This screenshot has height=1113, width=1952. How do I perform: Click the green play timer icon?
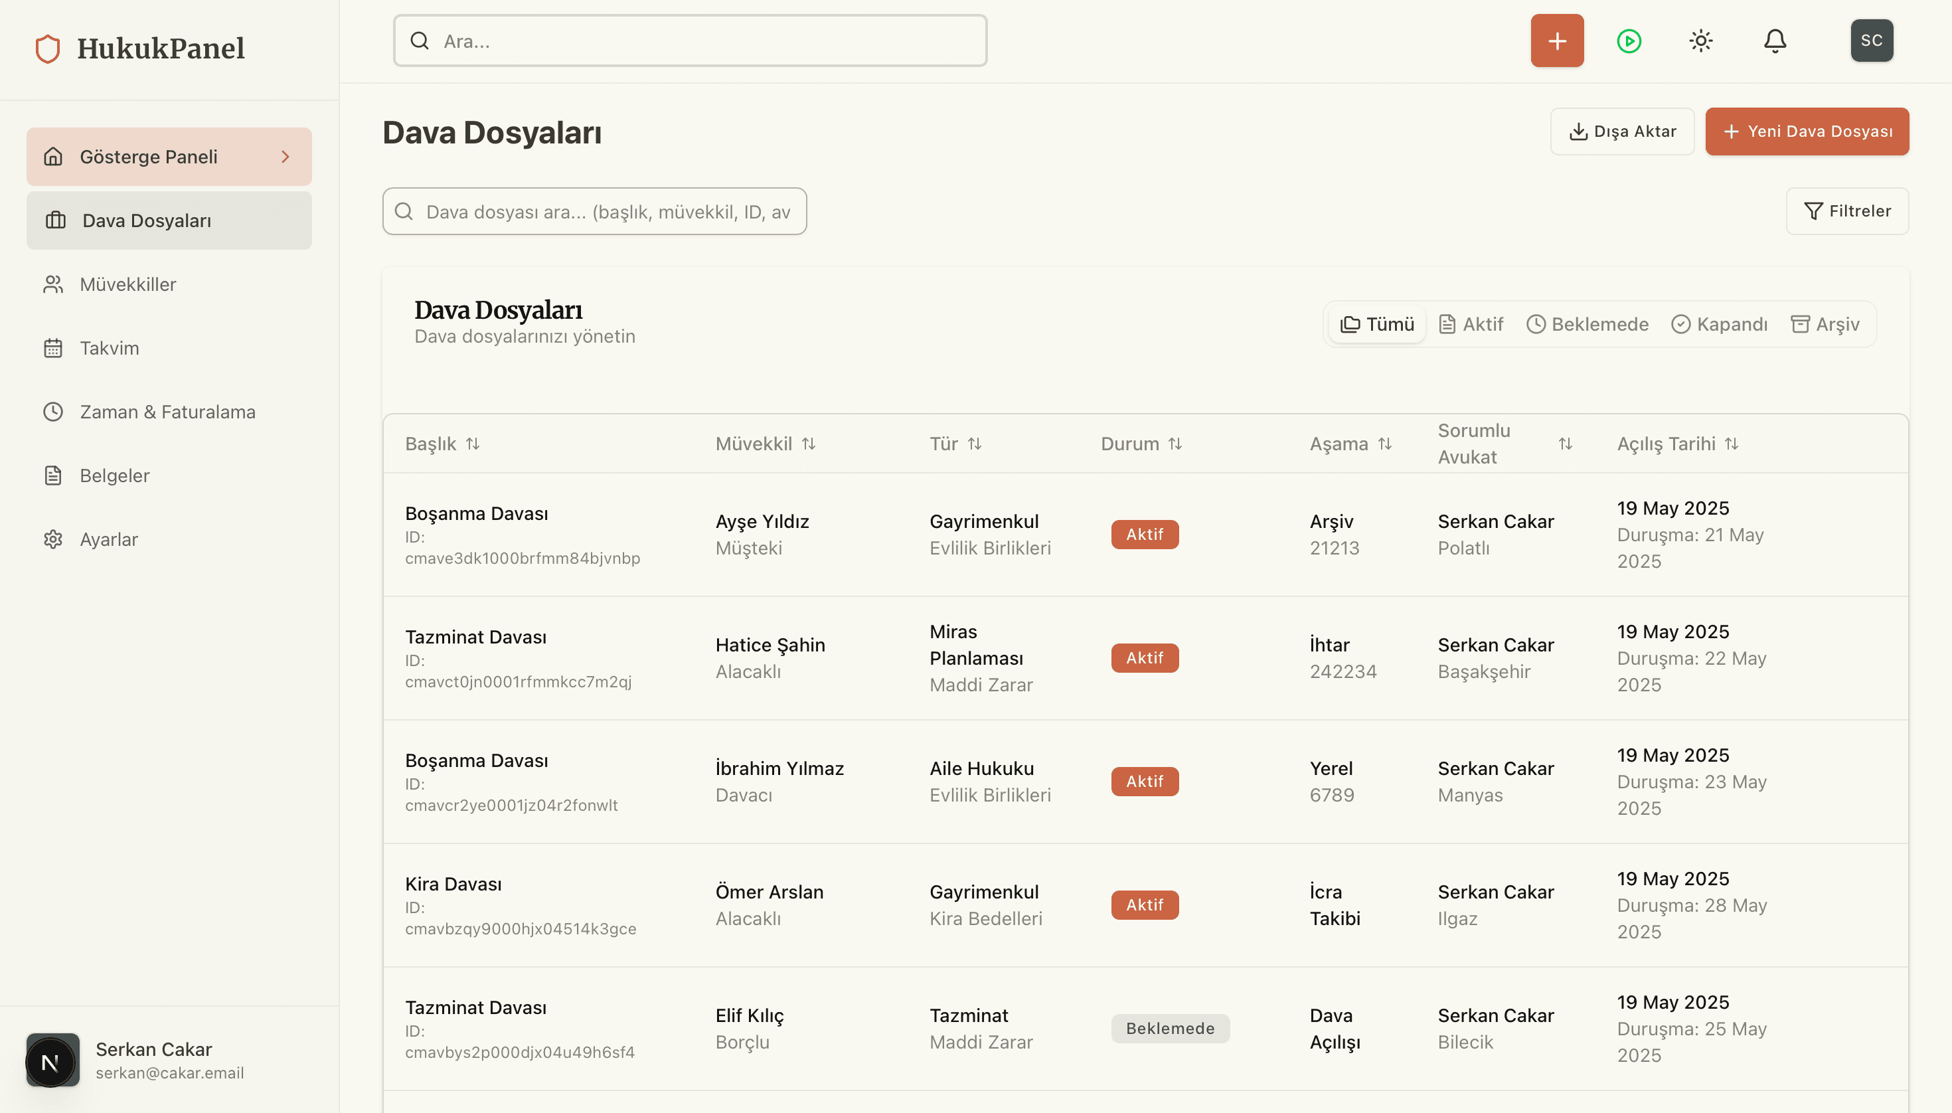click(1629, 41)
